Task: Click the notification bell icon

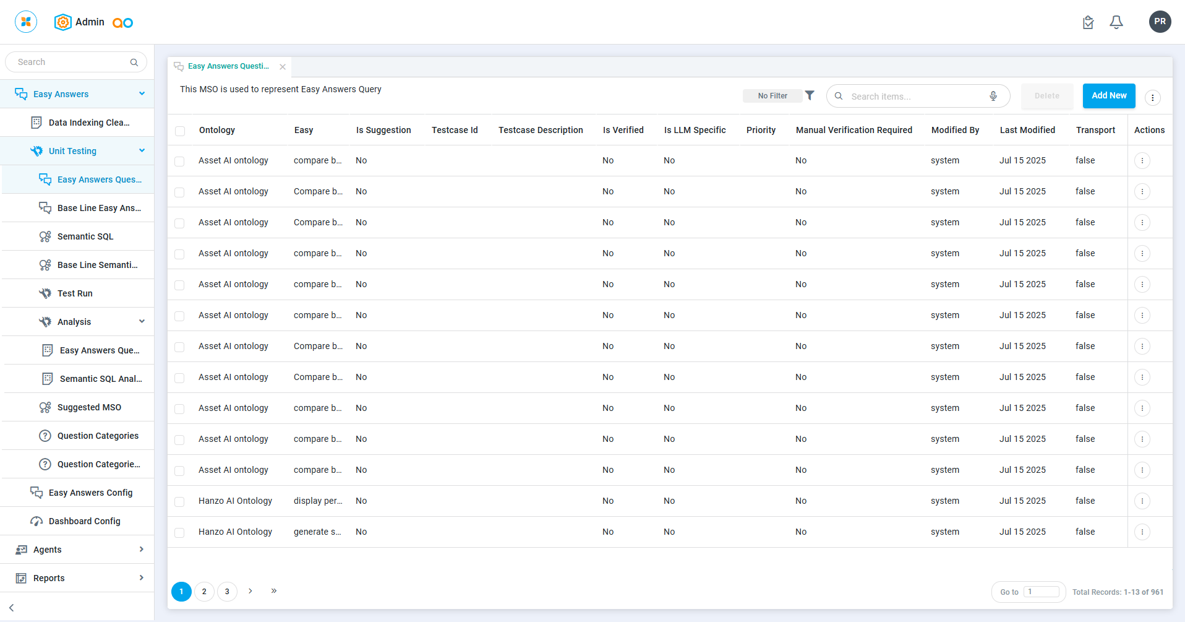Action: 1116,22
